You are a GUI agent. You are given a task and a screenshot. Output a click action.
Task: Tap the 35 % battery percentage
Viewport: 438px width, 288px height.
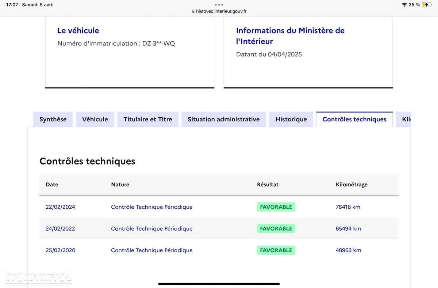click(414, 5)
